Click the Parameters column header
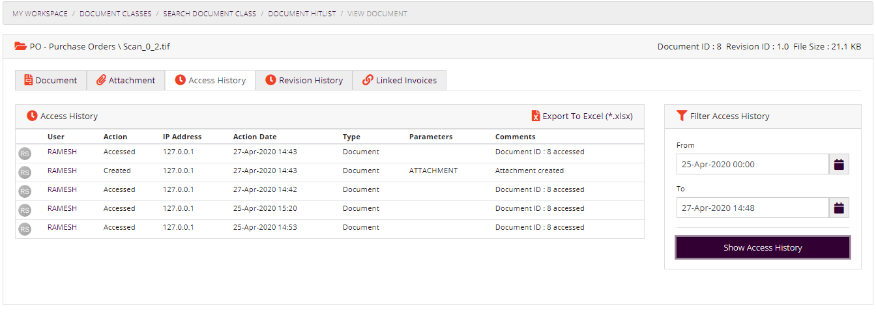Viewport: 876px width, 315px height. click(431, 137)
